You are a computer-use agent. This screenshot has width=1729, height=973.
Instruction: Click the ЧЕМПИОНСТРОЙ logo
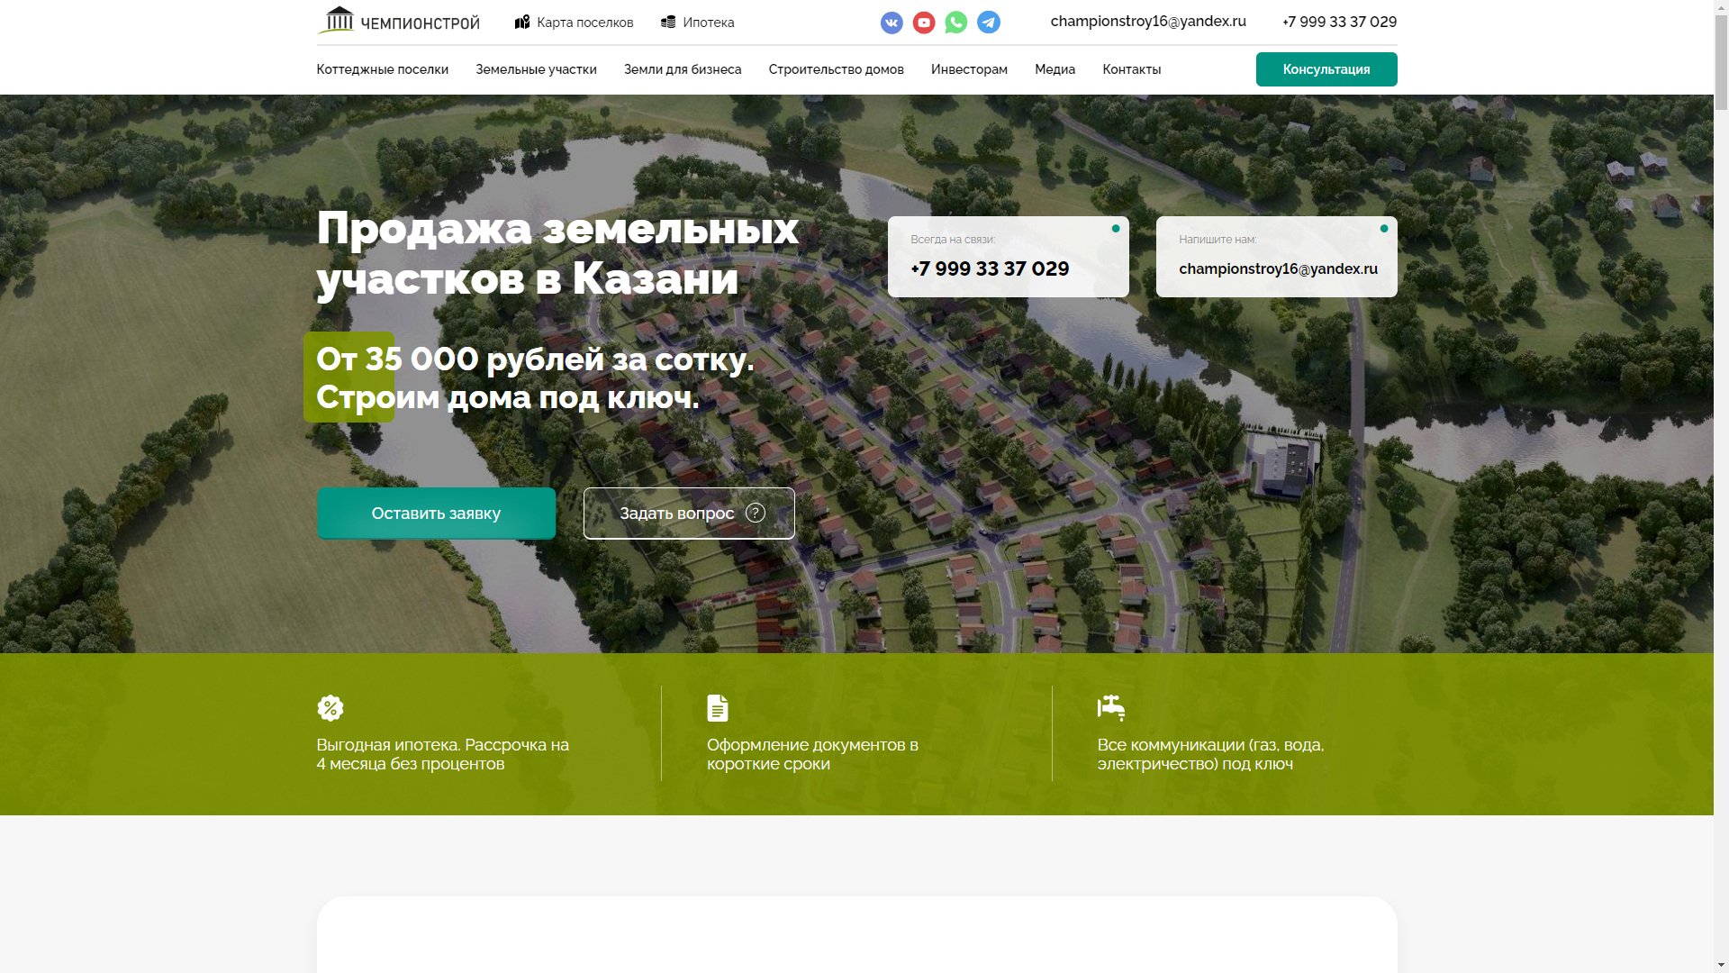point(399,21)
